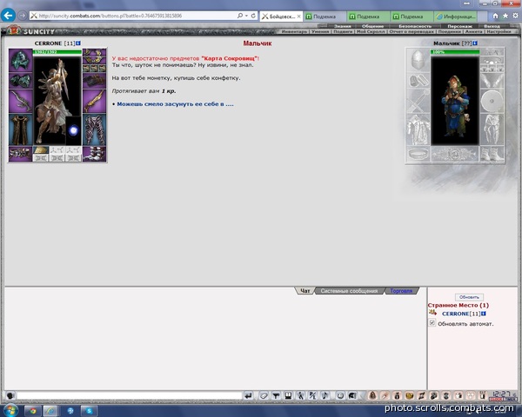Open Internet Explorer from the Windows taskbar
This screenshot has width=522, height=417.
coord(50,411)
